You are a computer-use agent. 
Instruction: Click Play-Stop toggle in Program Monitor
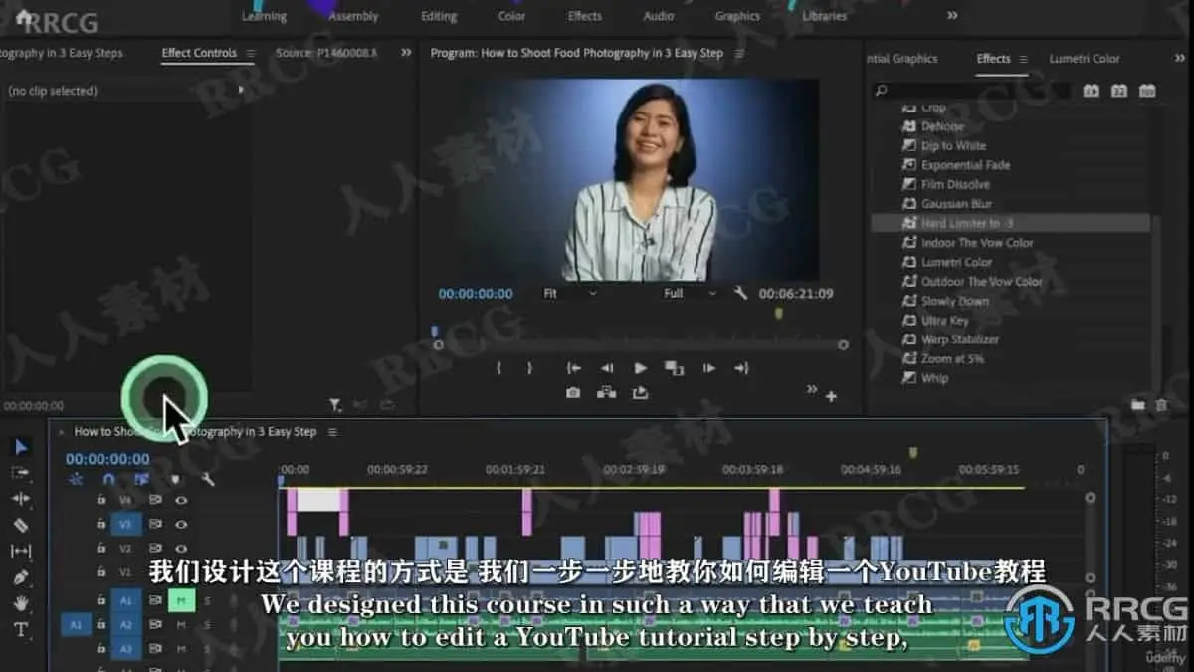(x=640, y=368)
